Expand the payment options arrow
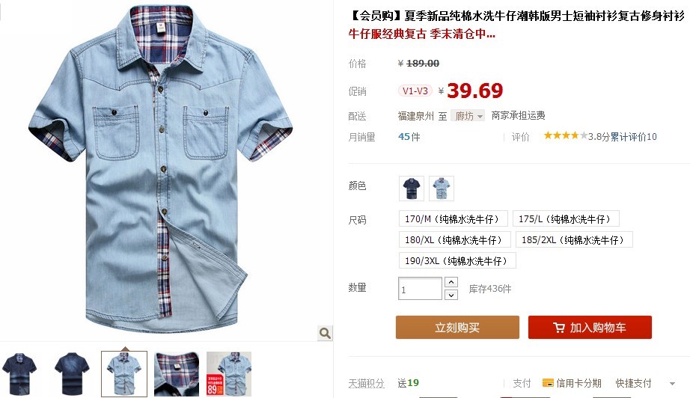690x398 pixels. (x=672, y=384)
